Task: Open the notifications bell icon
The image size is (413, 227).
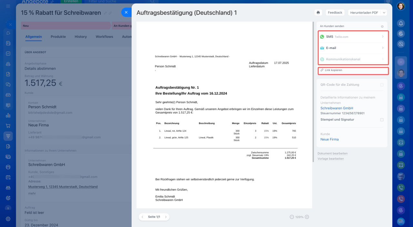Action: 401,23
